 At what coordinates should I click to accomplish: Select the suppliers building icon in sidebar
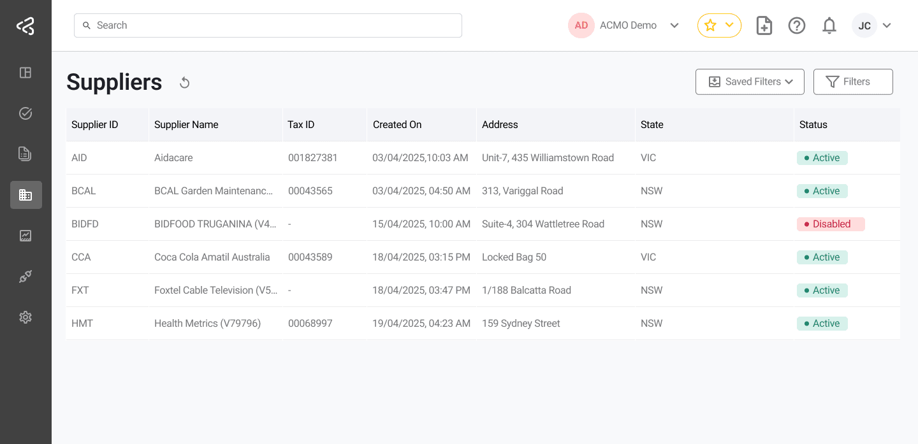(26, 195)
